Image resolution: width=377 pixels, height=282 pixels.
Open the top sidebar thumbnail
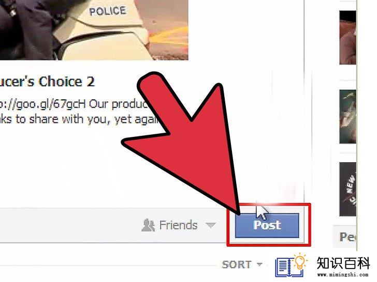[x=347, y=38]
